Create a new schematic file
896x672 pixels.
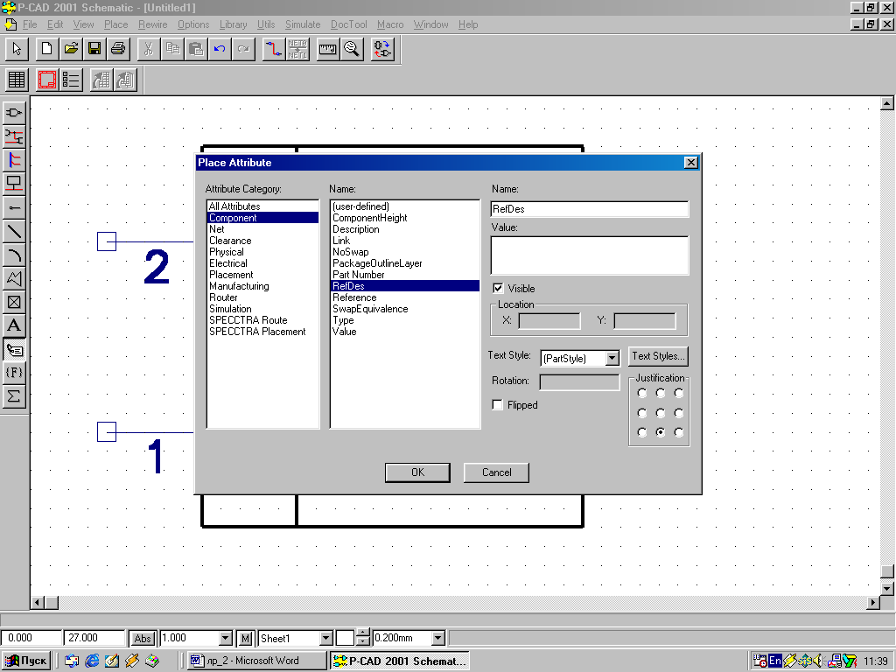click(x=47, y=49)
